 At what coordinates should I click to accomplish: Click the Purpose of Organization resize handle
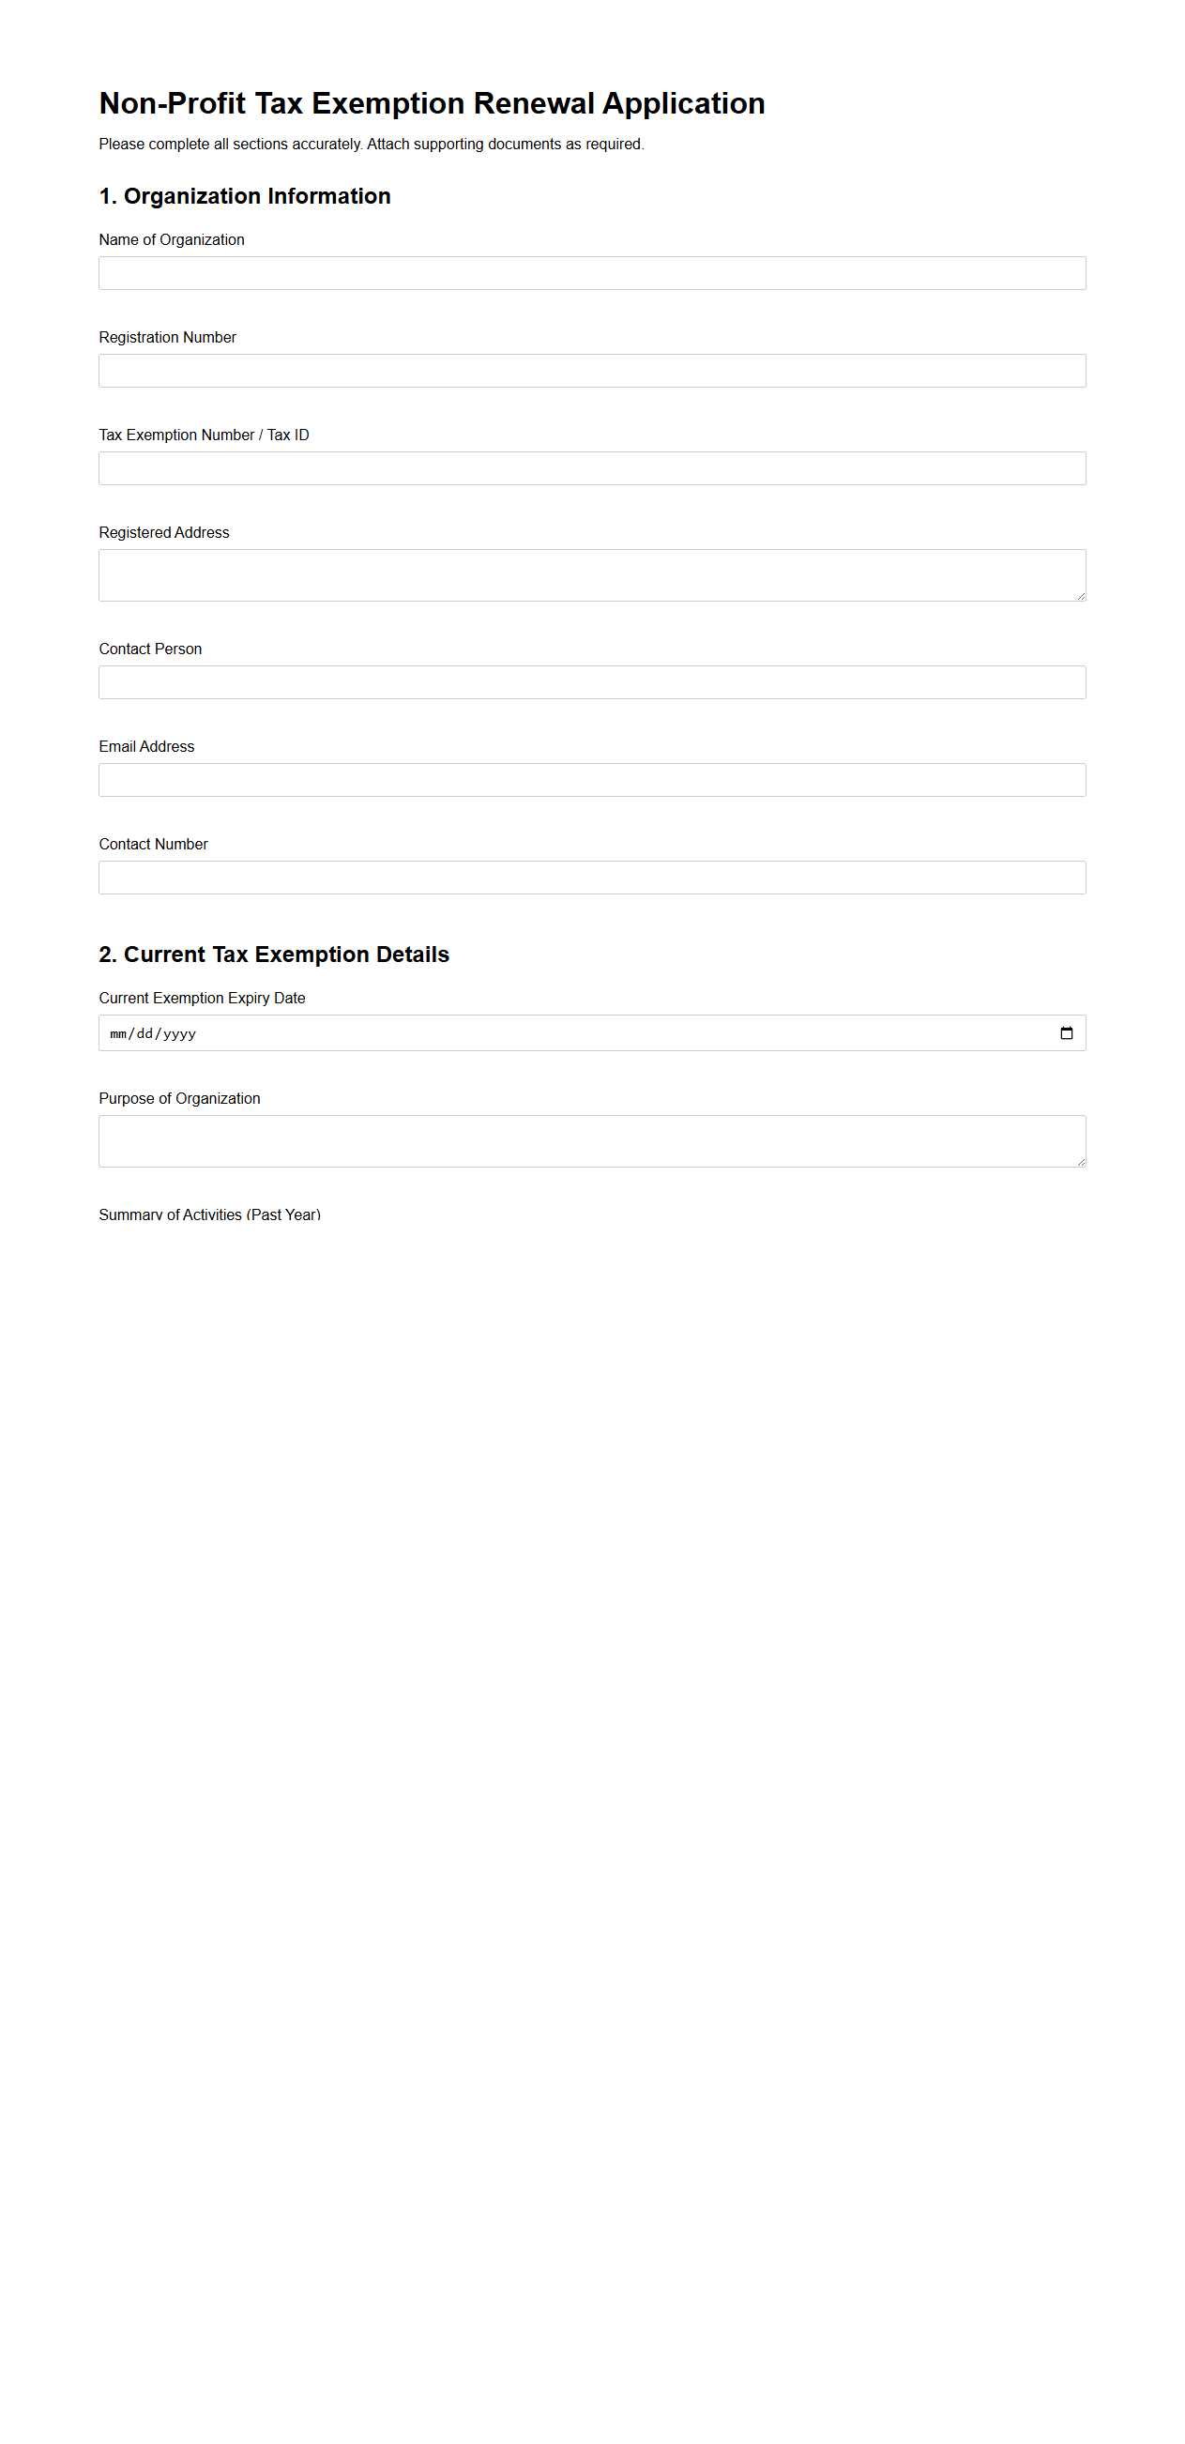click(1080, 1161)
